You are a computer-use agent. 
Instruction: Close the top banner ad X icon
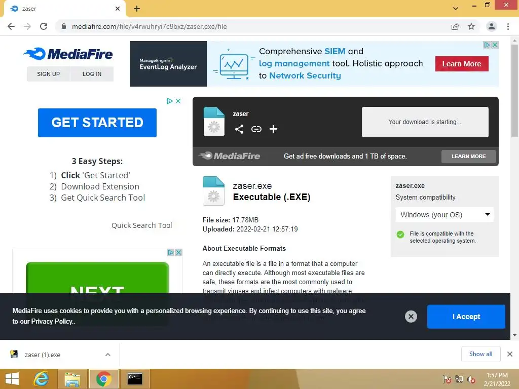[495, 45]
